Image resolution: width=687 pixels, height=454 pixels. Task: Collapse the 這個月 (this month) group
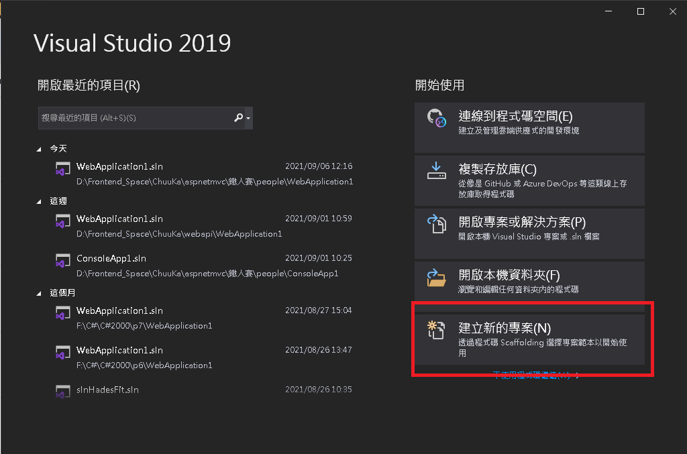[x=39, y=293]
